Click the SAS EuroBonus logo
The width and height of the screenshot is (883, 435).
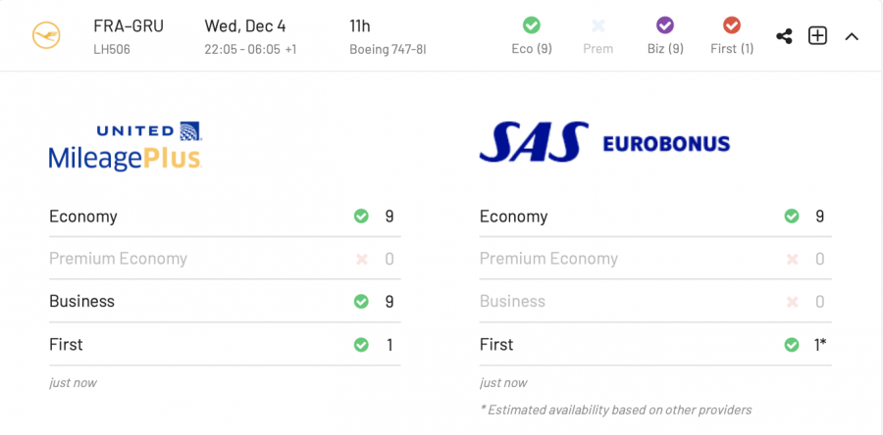[x=604, y=143]
